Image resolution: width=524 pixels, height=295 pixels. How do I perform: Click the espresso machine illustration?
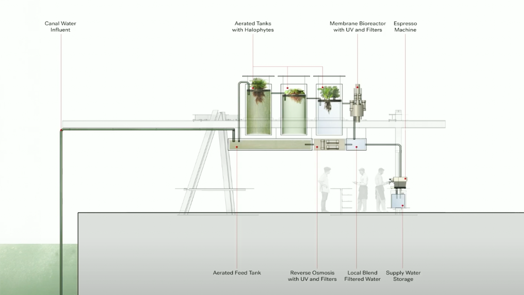click(x=398, y=182)
